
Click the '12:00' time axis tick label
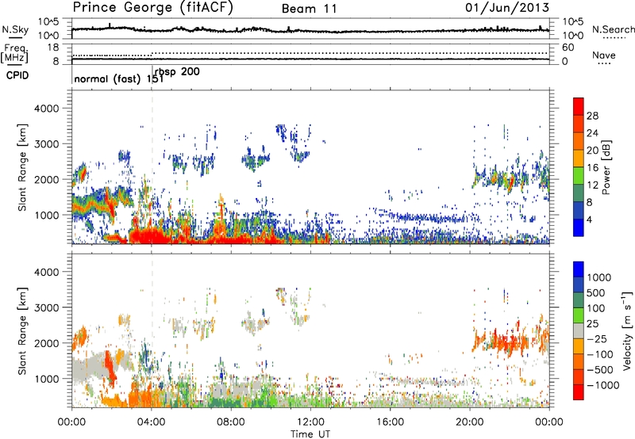coord(310,422)
